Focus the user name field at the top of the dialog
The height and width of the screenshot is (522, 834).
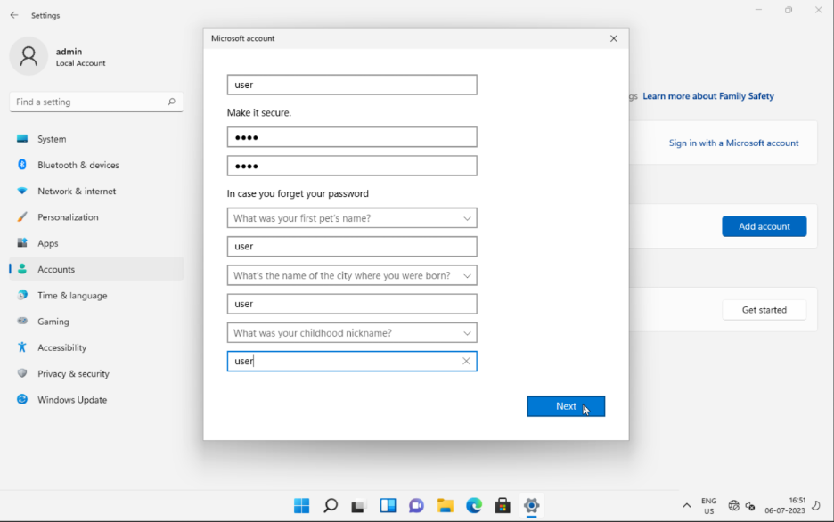(x=352, y=85)
